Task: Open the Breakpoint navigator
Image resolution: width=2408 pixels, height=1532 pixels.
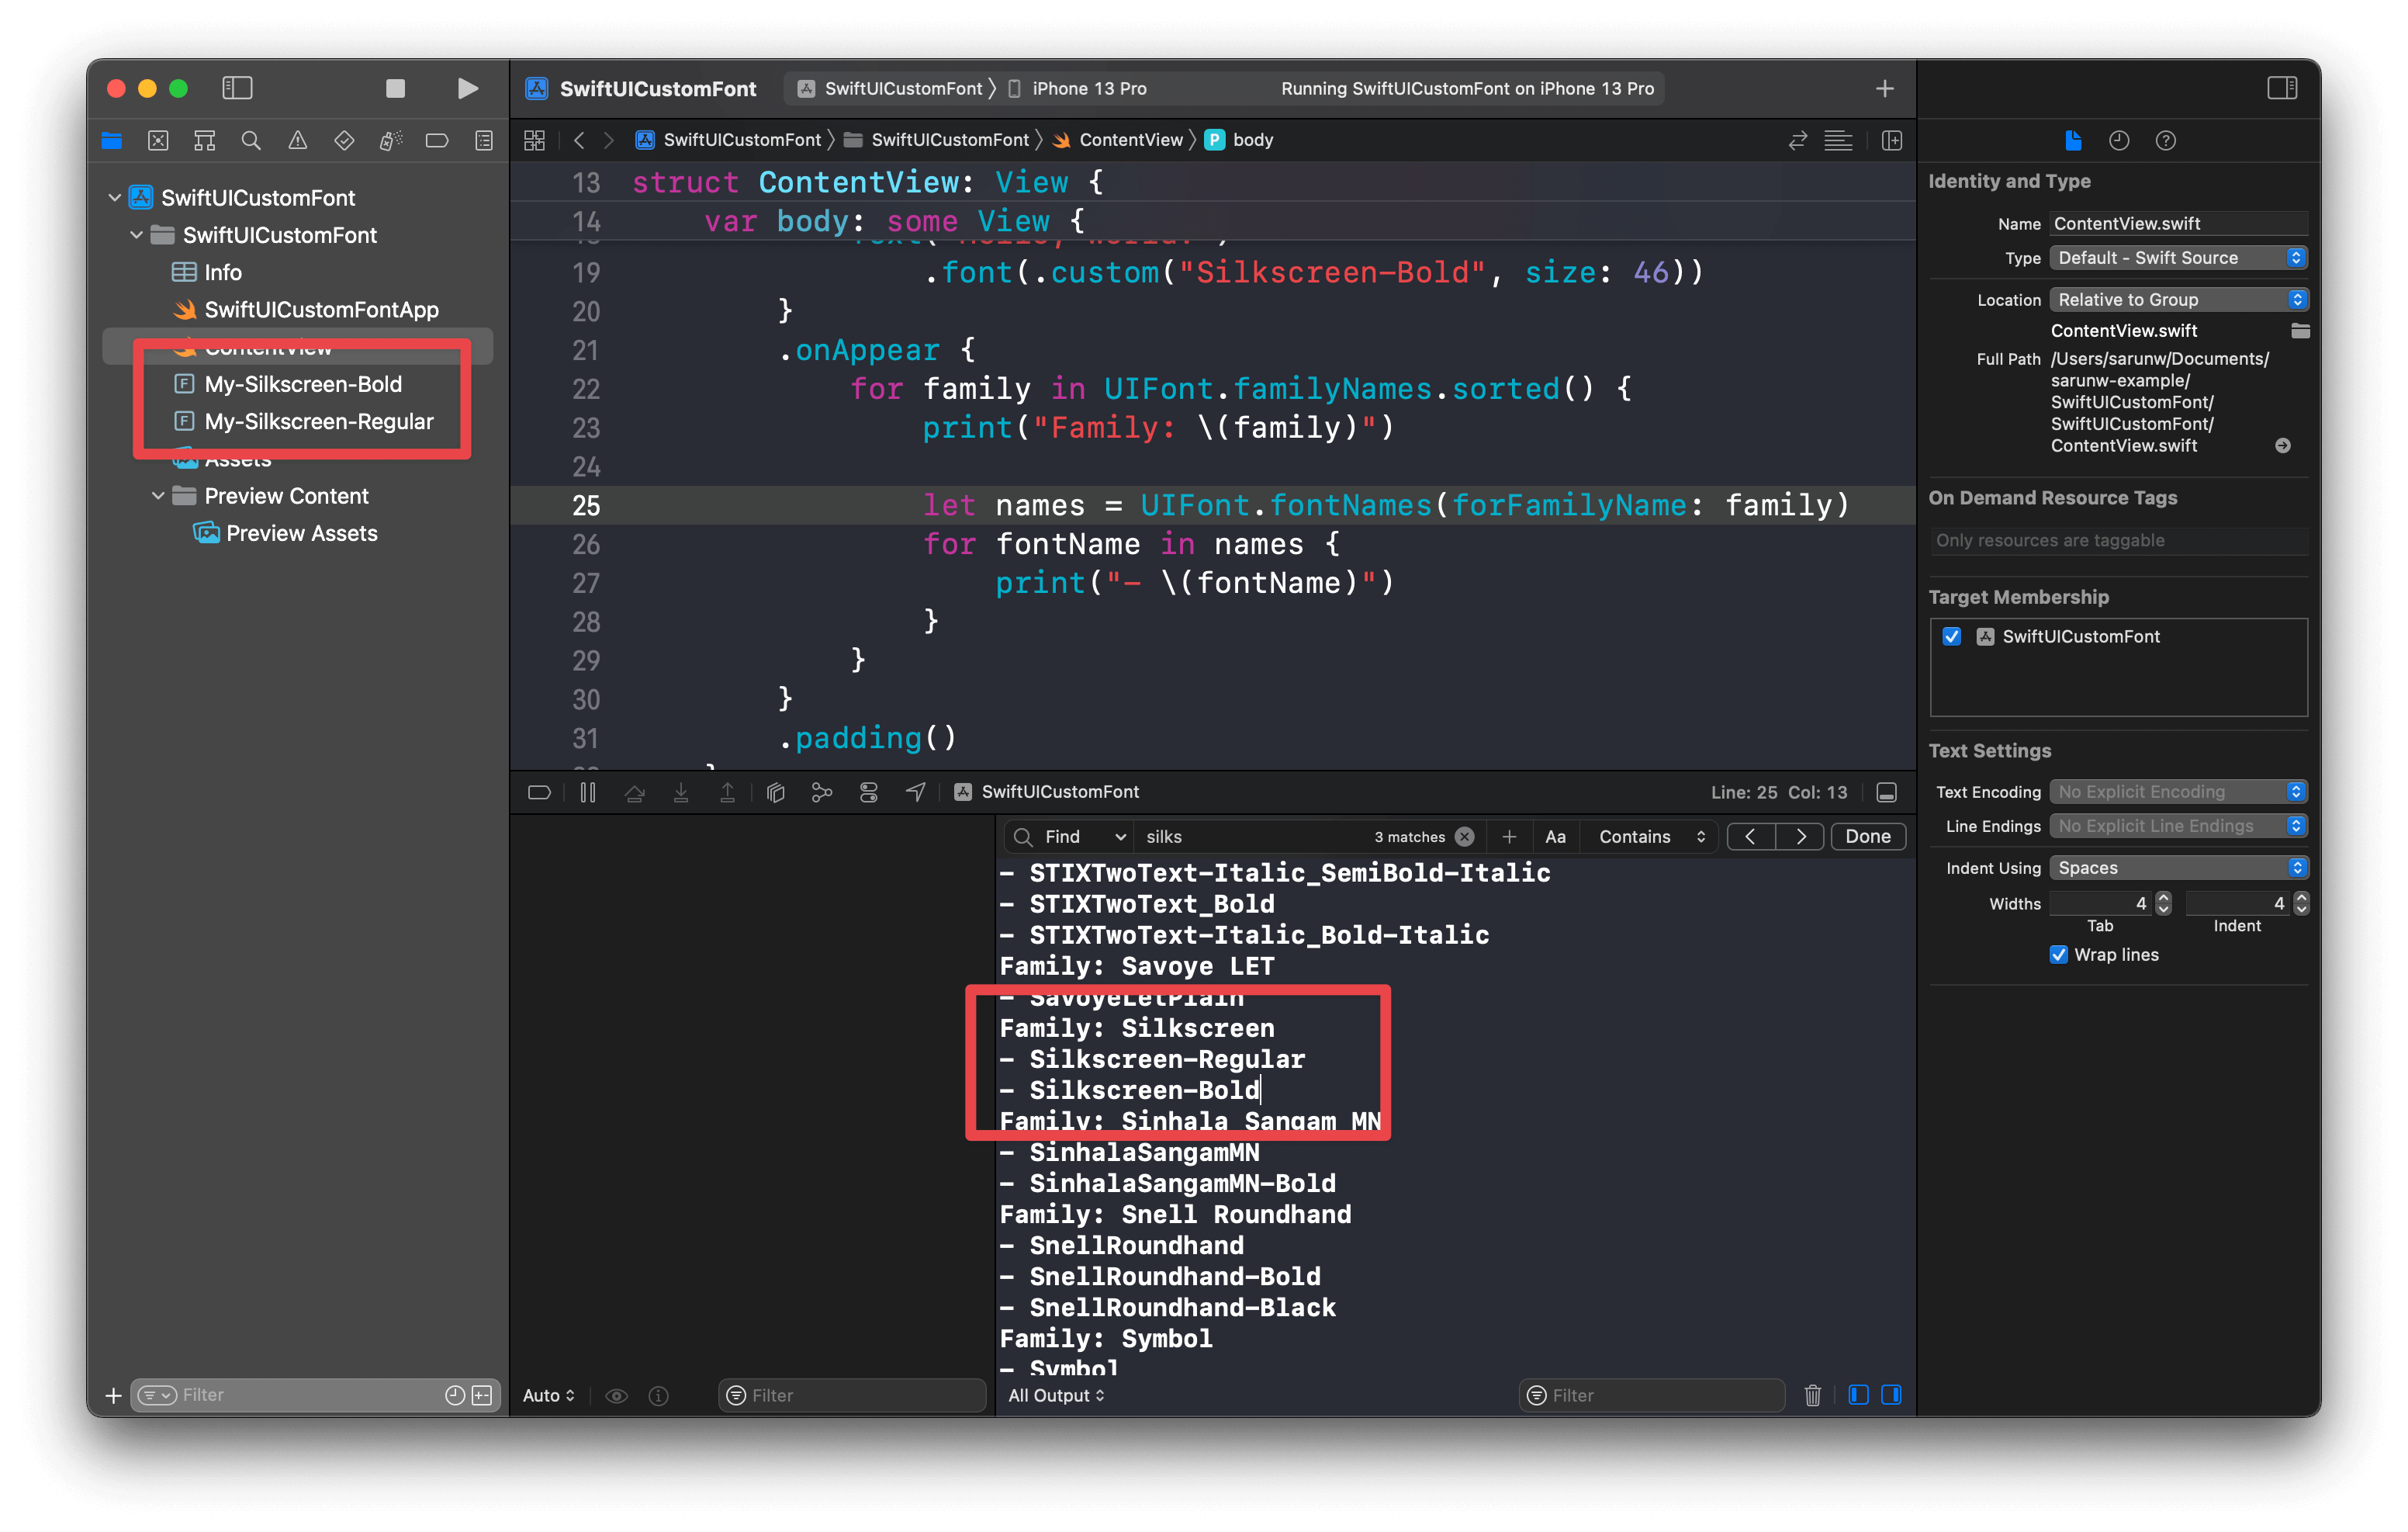Action: 437,140
